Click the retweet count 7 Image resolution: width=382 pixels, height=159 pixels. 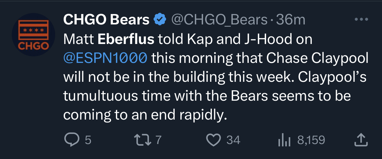tap(158, 140)
